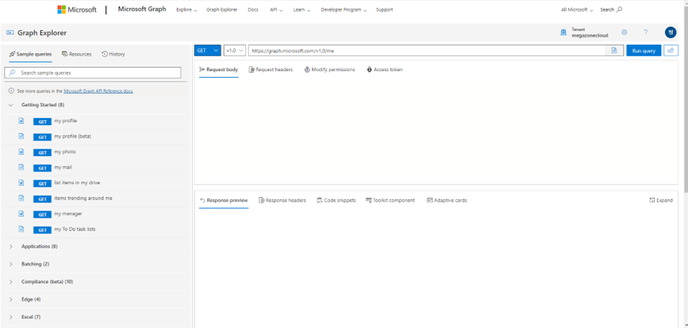Open the All Microsoft dropdown

click(577, 10)
